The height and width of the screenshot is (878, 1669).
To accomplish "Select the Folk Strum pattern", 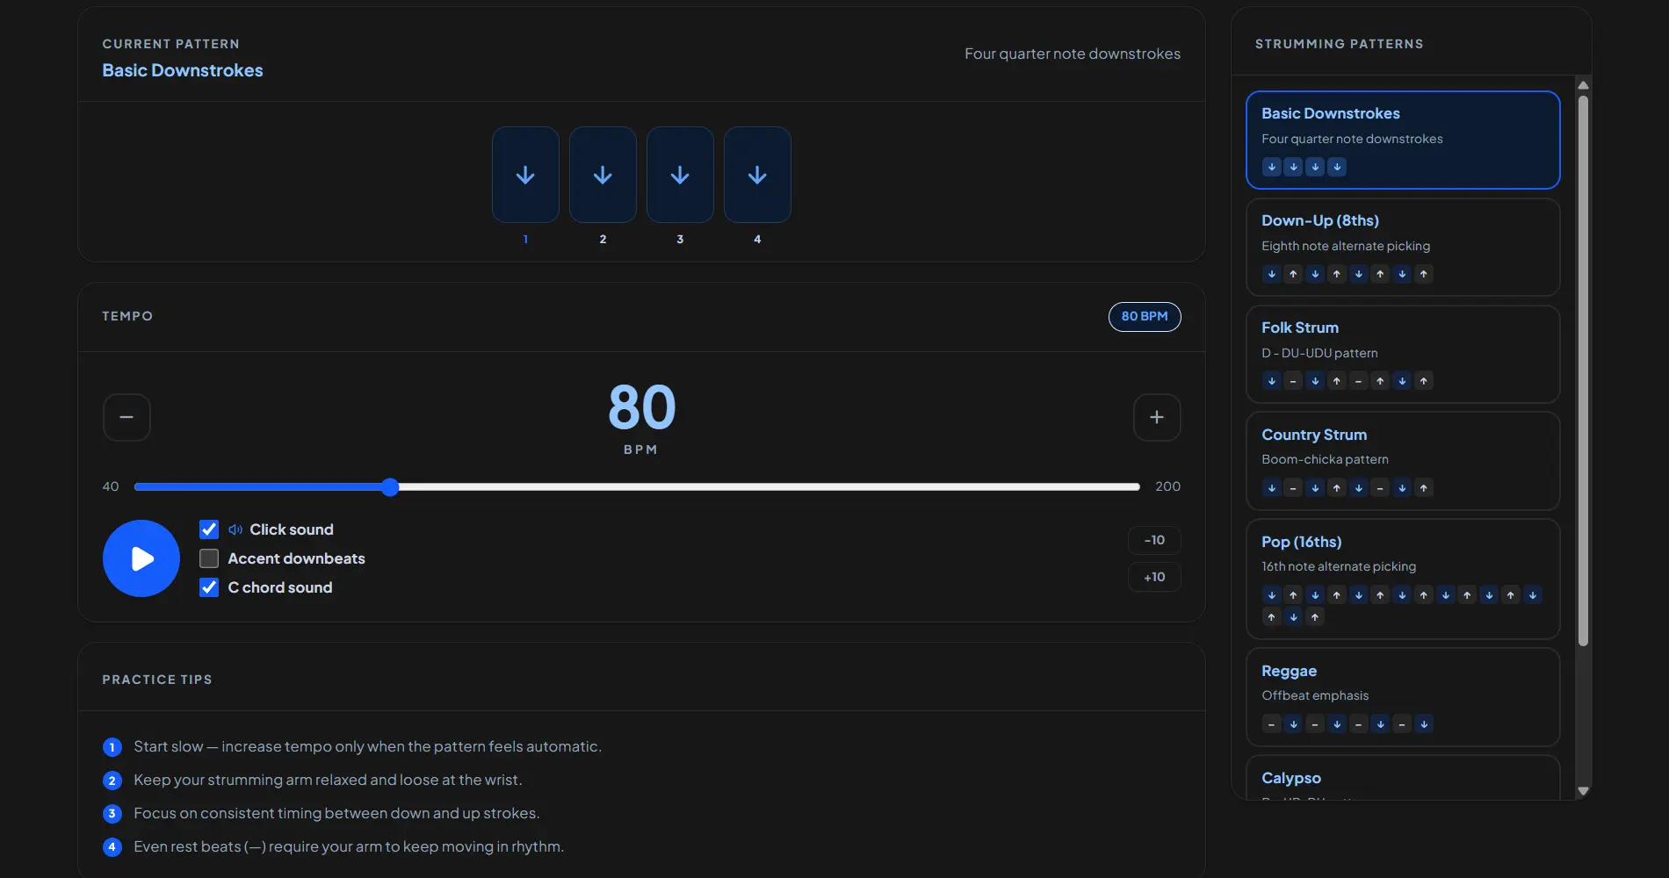I will 1403,354.
